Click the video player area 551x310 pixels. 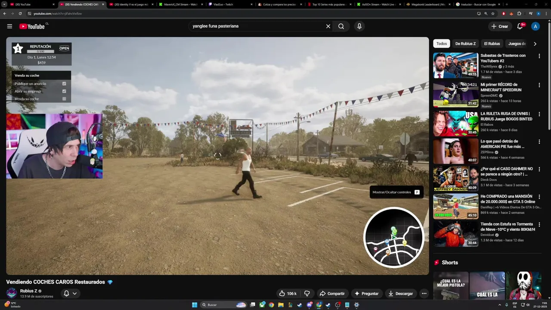click(217, 156)
